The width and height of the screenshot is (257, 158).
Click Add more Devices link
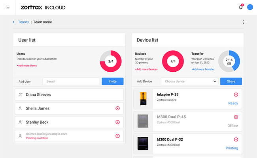coord(146,69)
